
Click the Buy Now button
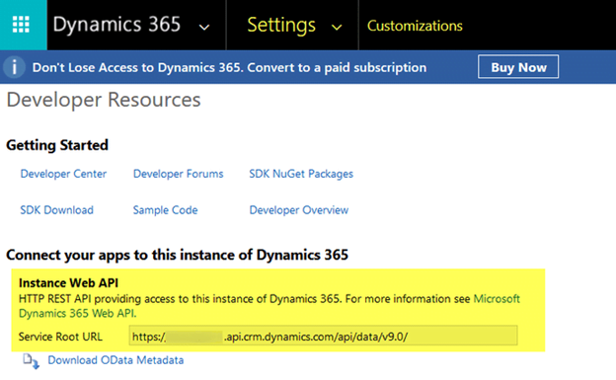(518, 67)
